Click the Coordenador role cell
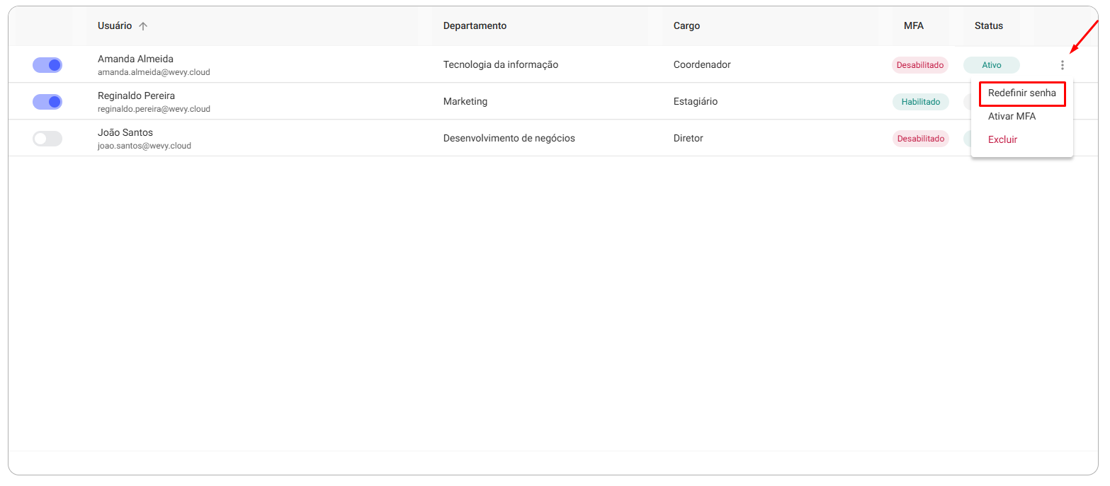This screenshot has height=486, width=1110. pyautogui.click(x=702, y=65)
